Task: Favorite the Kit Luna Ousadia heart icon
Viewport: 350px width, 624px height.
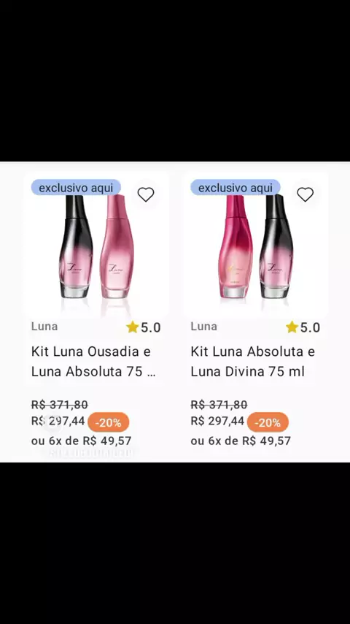Action: tap(146, 194)
